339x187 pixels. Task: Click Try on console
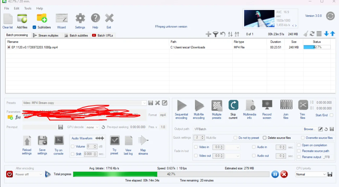coord(59,141)
